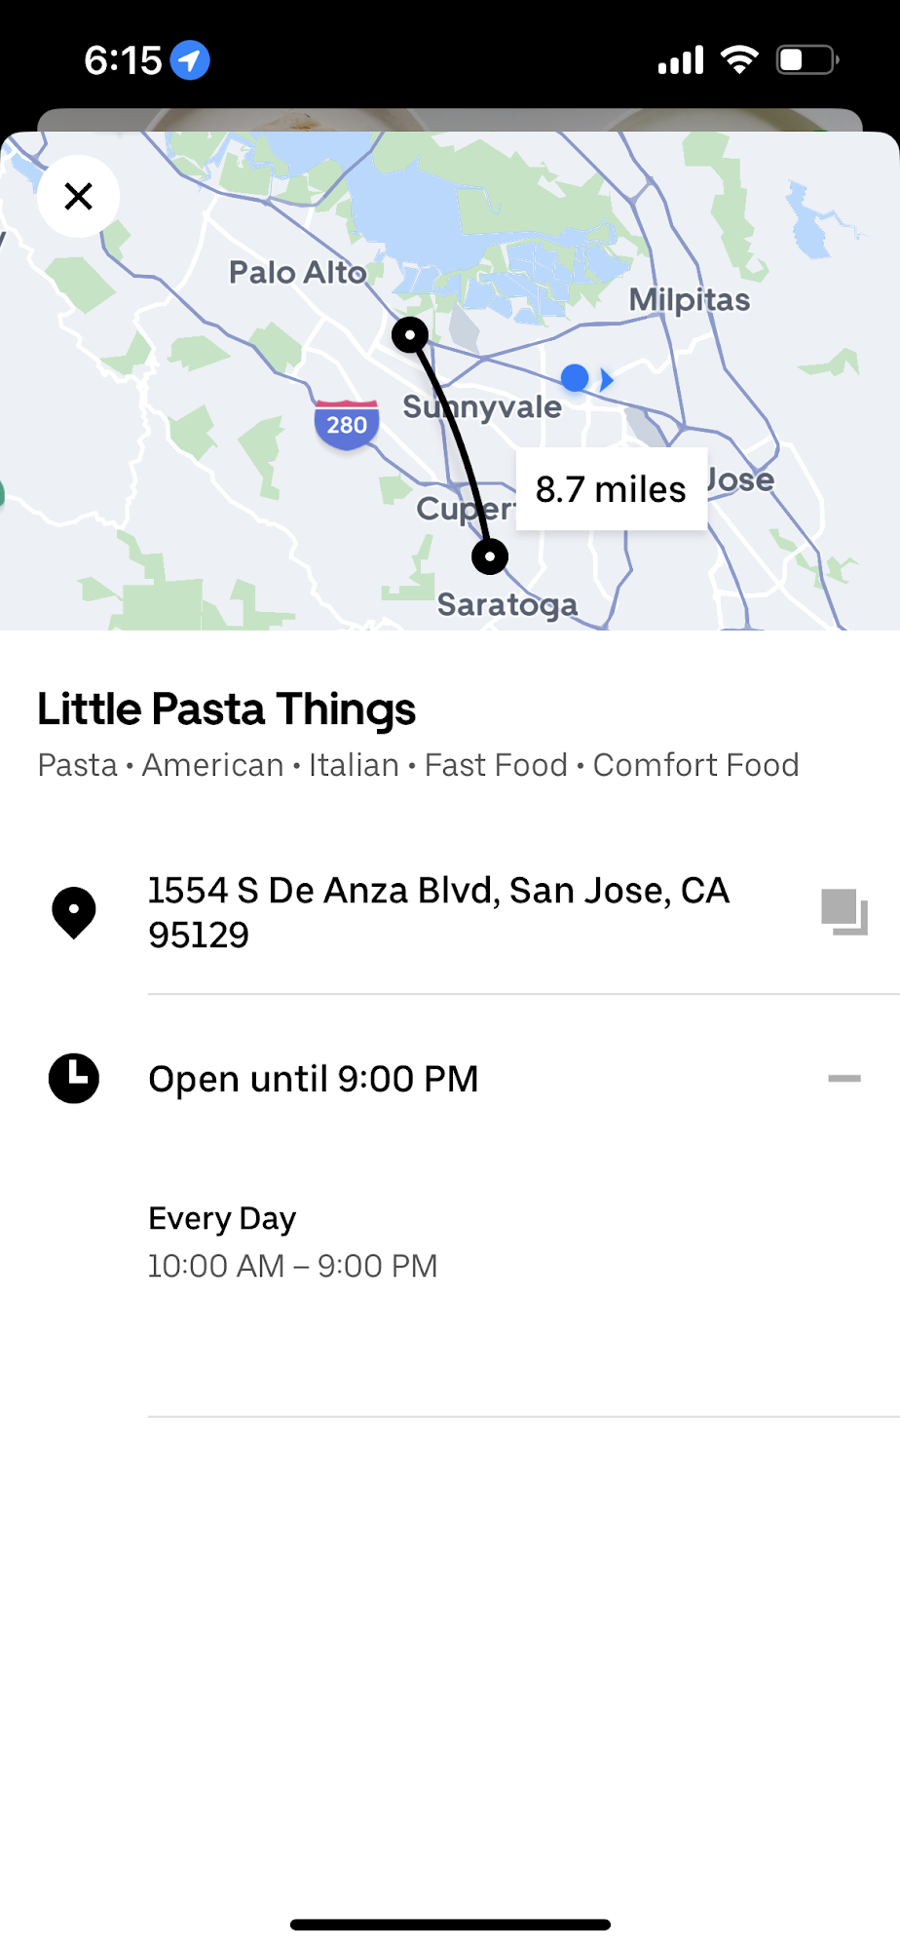
Task: Tap the Interstate 280 highway shield
Action: click(347, 425)
